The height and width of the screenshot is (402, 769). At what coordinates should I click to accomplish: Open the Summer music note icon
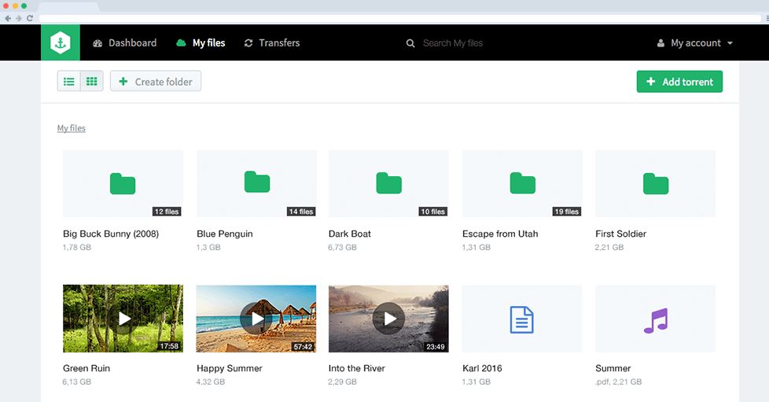point(656,320)
